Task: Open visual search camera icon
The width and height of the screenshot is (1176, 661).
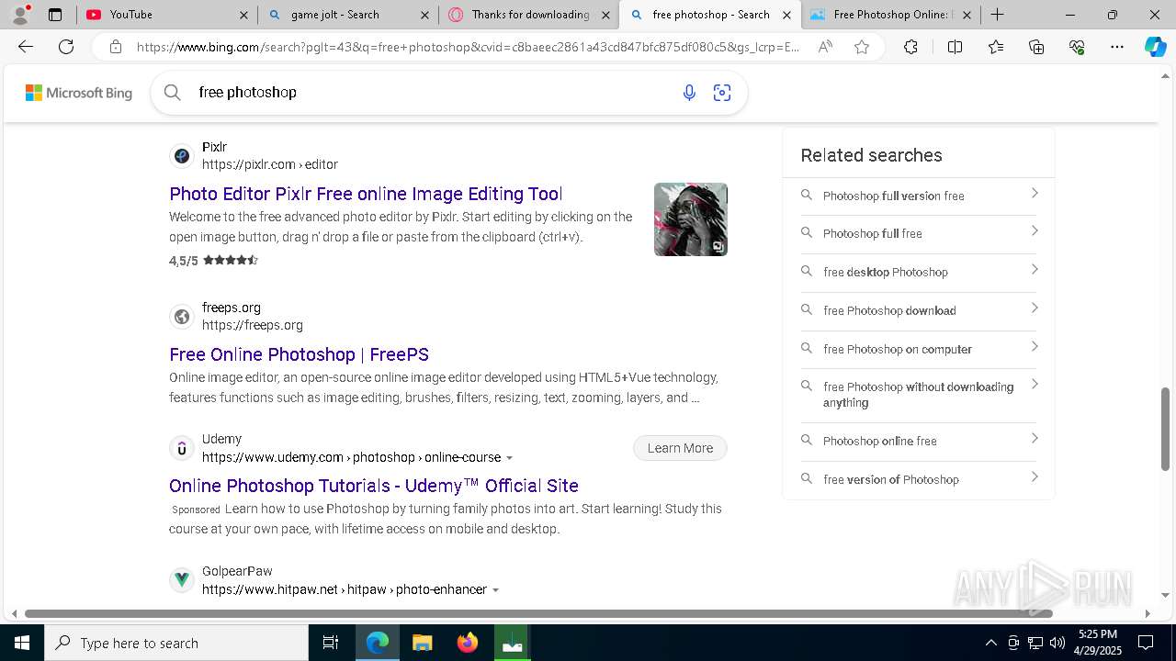Action: [722, 92]
